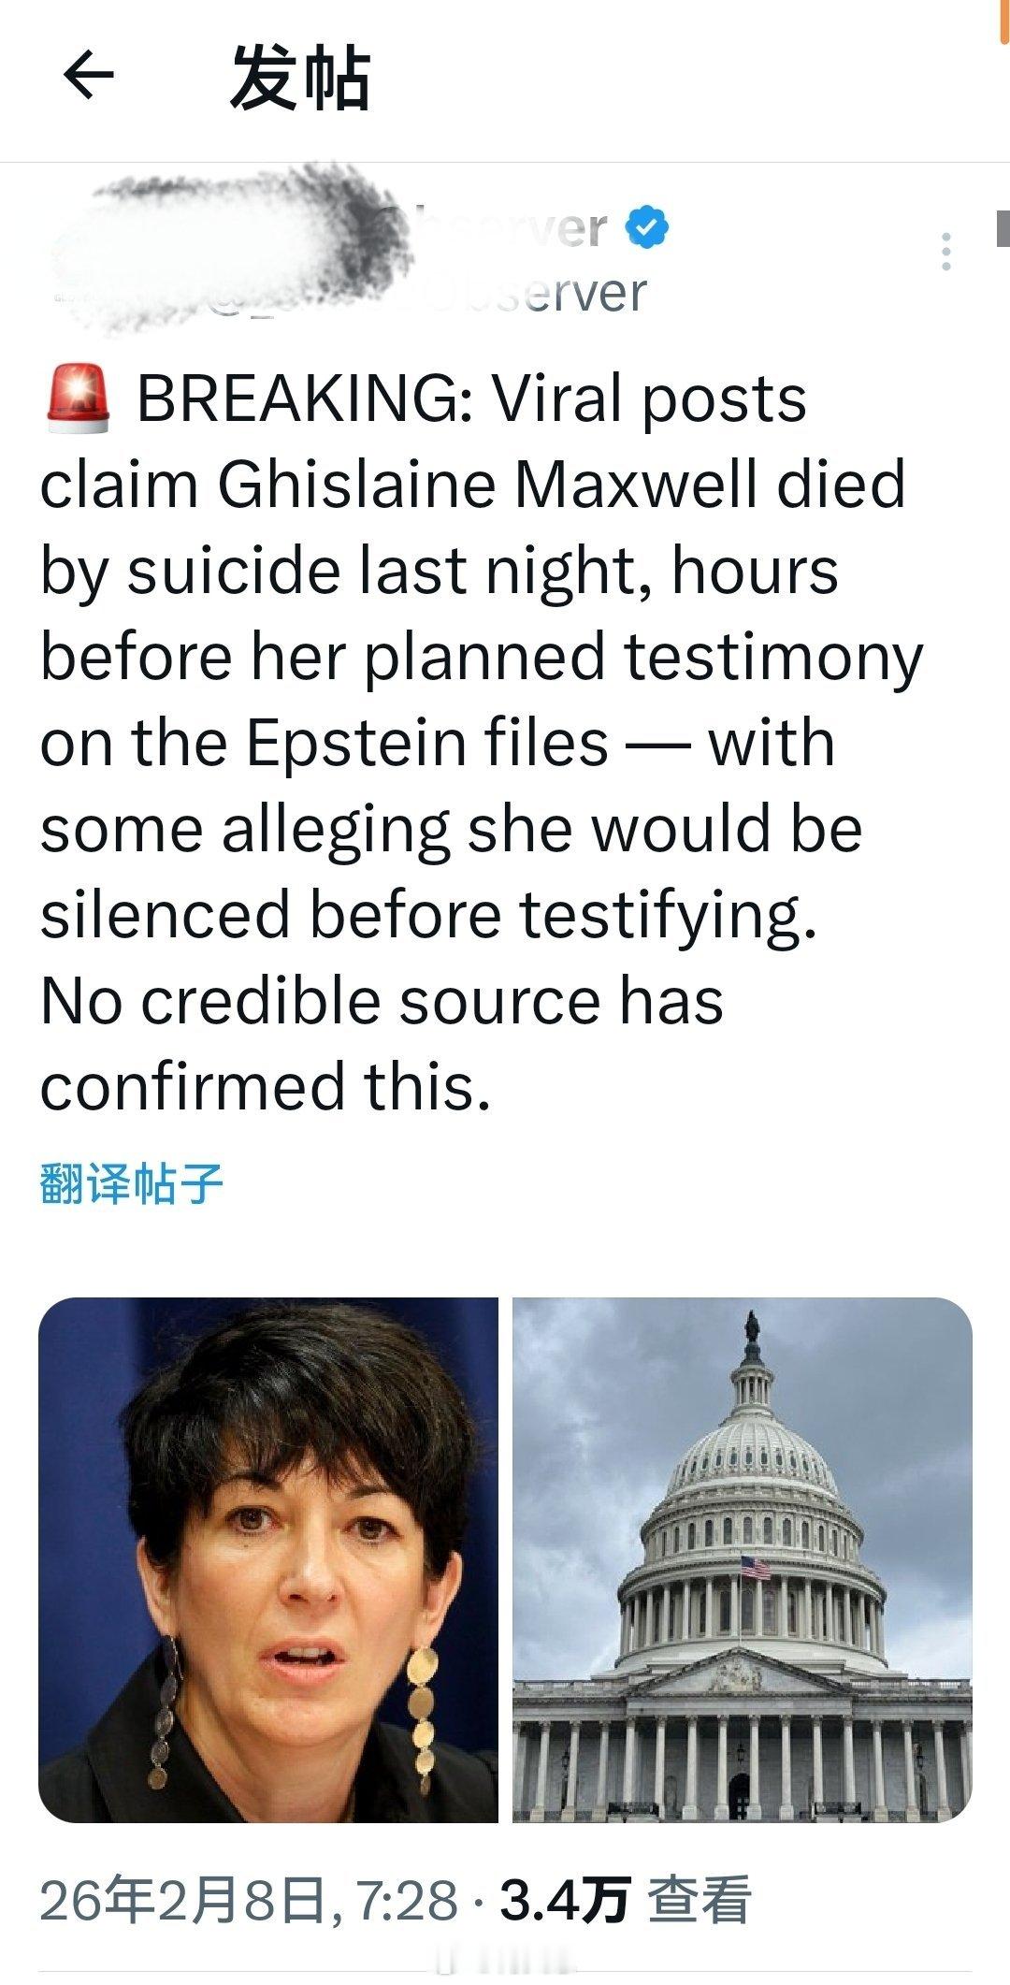Open the profile via display name ending 'ver'
This screenshot has height=1985, width=1010.
click(x=561, y=228)
